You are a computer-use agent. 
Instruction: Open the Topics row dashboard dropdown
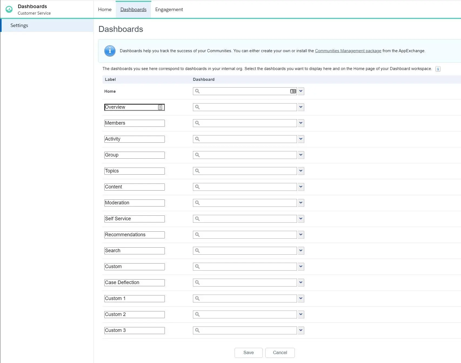pyautogui.click(x=301, y=171)
